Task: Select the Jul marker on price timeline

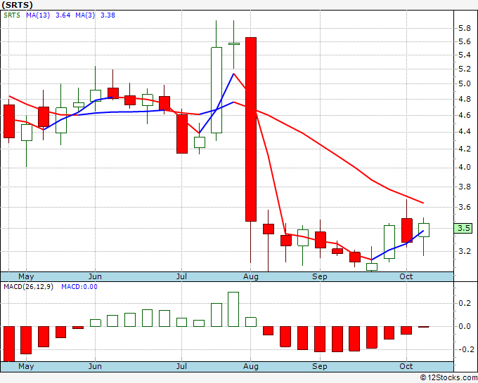Action: (181, 276)
